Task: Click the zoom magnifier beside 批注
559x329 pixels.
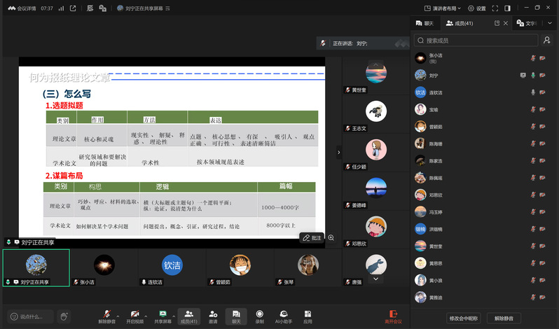Action: tap(331, 238)
